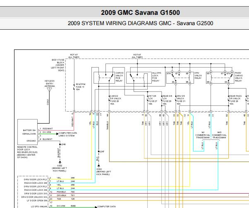Click the "PASS/CARGO UNLCK RELAY" label

click(x=239, y=77)
